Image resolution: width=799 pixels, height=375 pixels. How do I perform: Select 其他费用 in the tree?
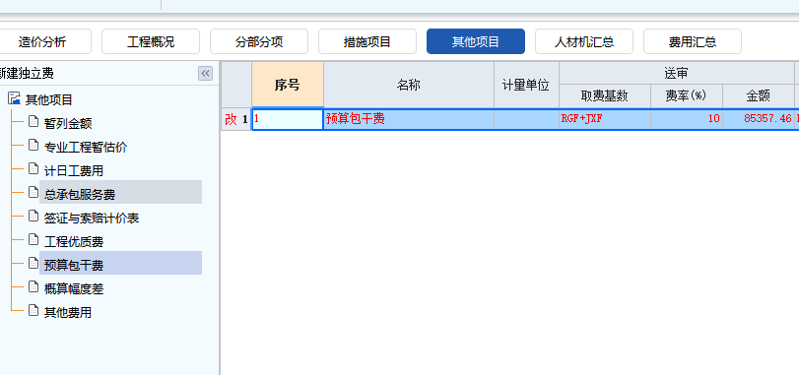pyautogui.click(x=68, y=312)
